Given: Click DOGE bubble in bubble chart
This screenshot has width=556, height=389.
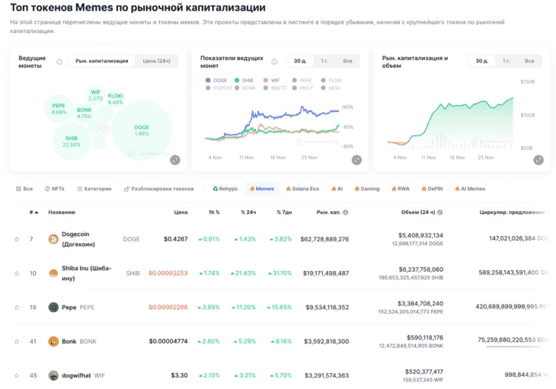Looking at the screenshot, I should [142, 130].
